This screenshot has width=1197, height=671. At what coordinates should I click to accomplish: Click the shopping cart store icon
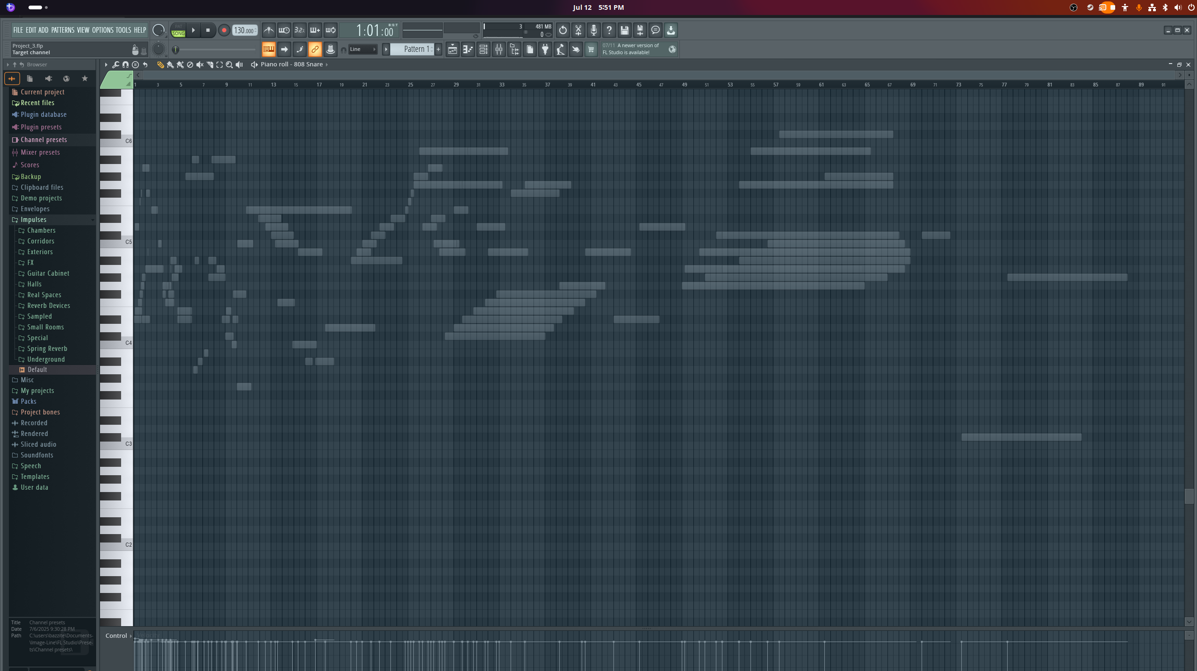[x=591, y=50]
